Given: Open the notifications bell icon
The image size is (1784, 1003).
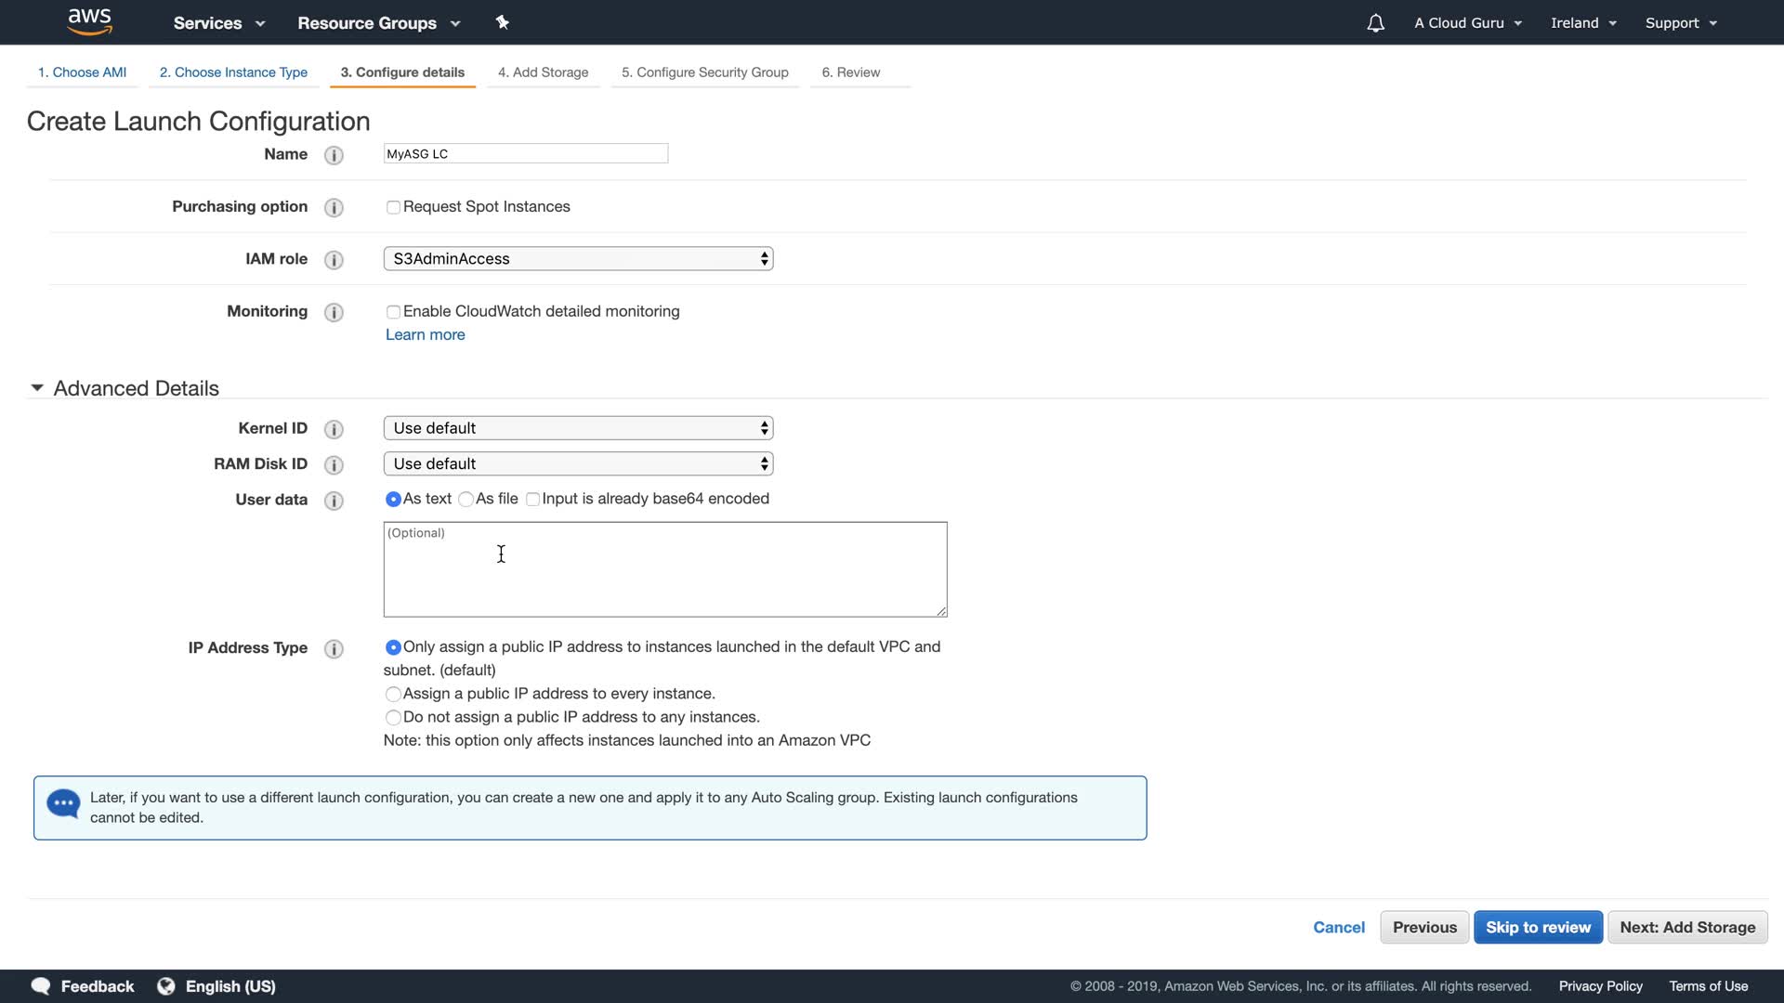Looking at the screenshot, I should pos(1375,23).
